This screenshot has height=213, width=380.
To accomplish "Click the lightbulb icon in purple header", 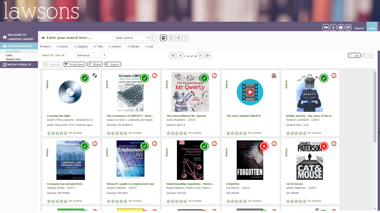I will tap(333, 28).
